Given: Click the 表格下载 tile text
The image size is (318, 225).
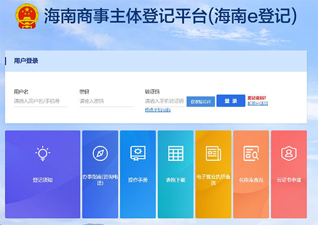Looking at the screenshot, I should (x=175, y=180).
